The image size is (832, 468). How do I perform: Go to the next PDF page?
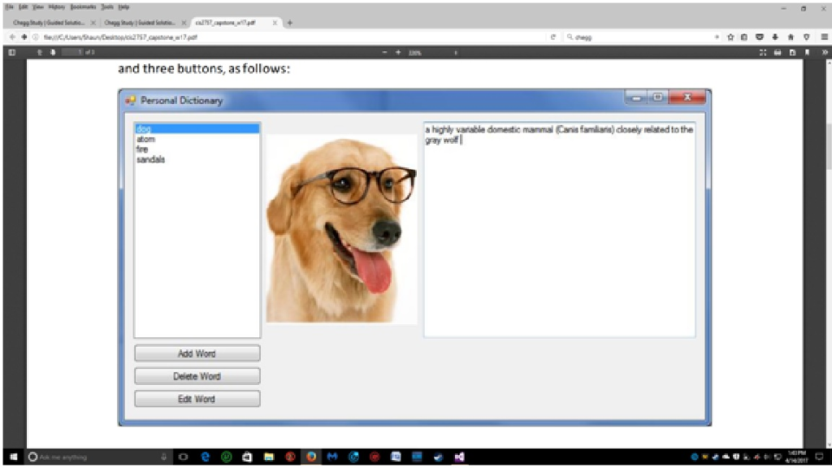(x=53, y=53)
